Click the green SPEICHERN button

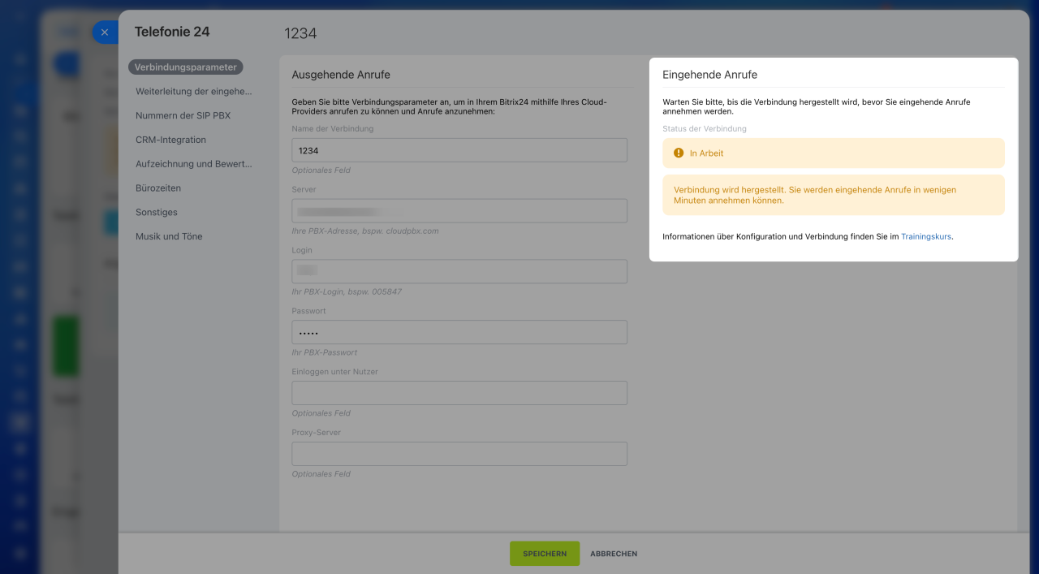[x=545, y=554]
